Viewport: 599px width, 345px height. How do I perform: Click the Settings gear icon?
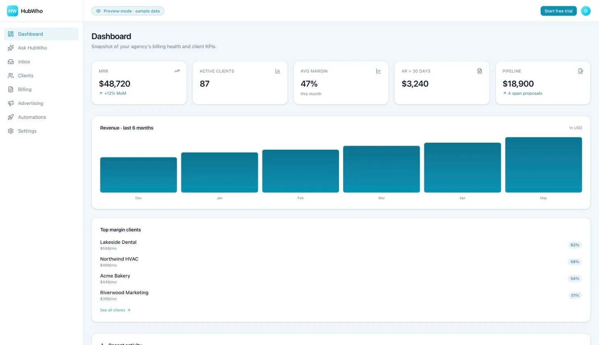11,131
